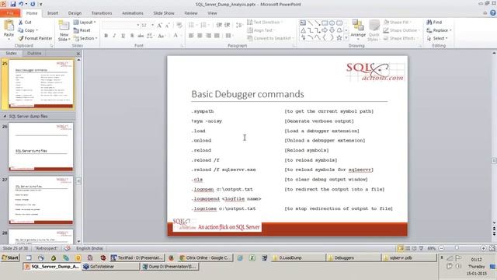Open the font size dropdown
This screenshot has height=280, width=497.
point(152,25)
